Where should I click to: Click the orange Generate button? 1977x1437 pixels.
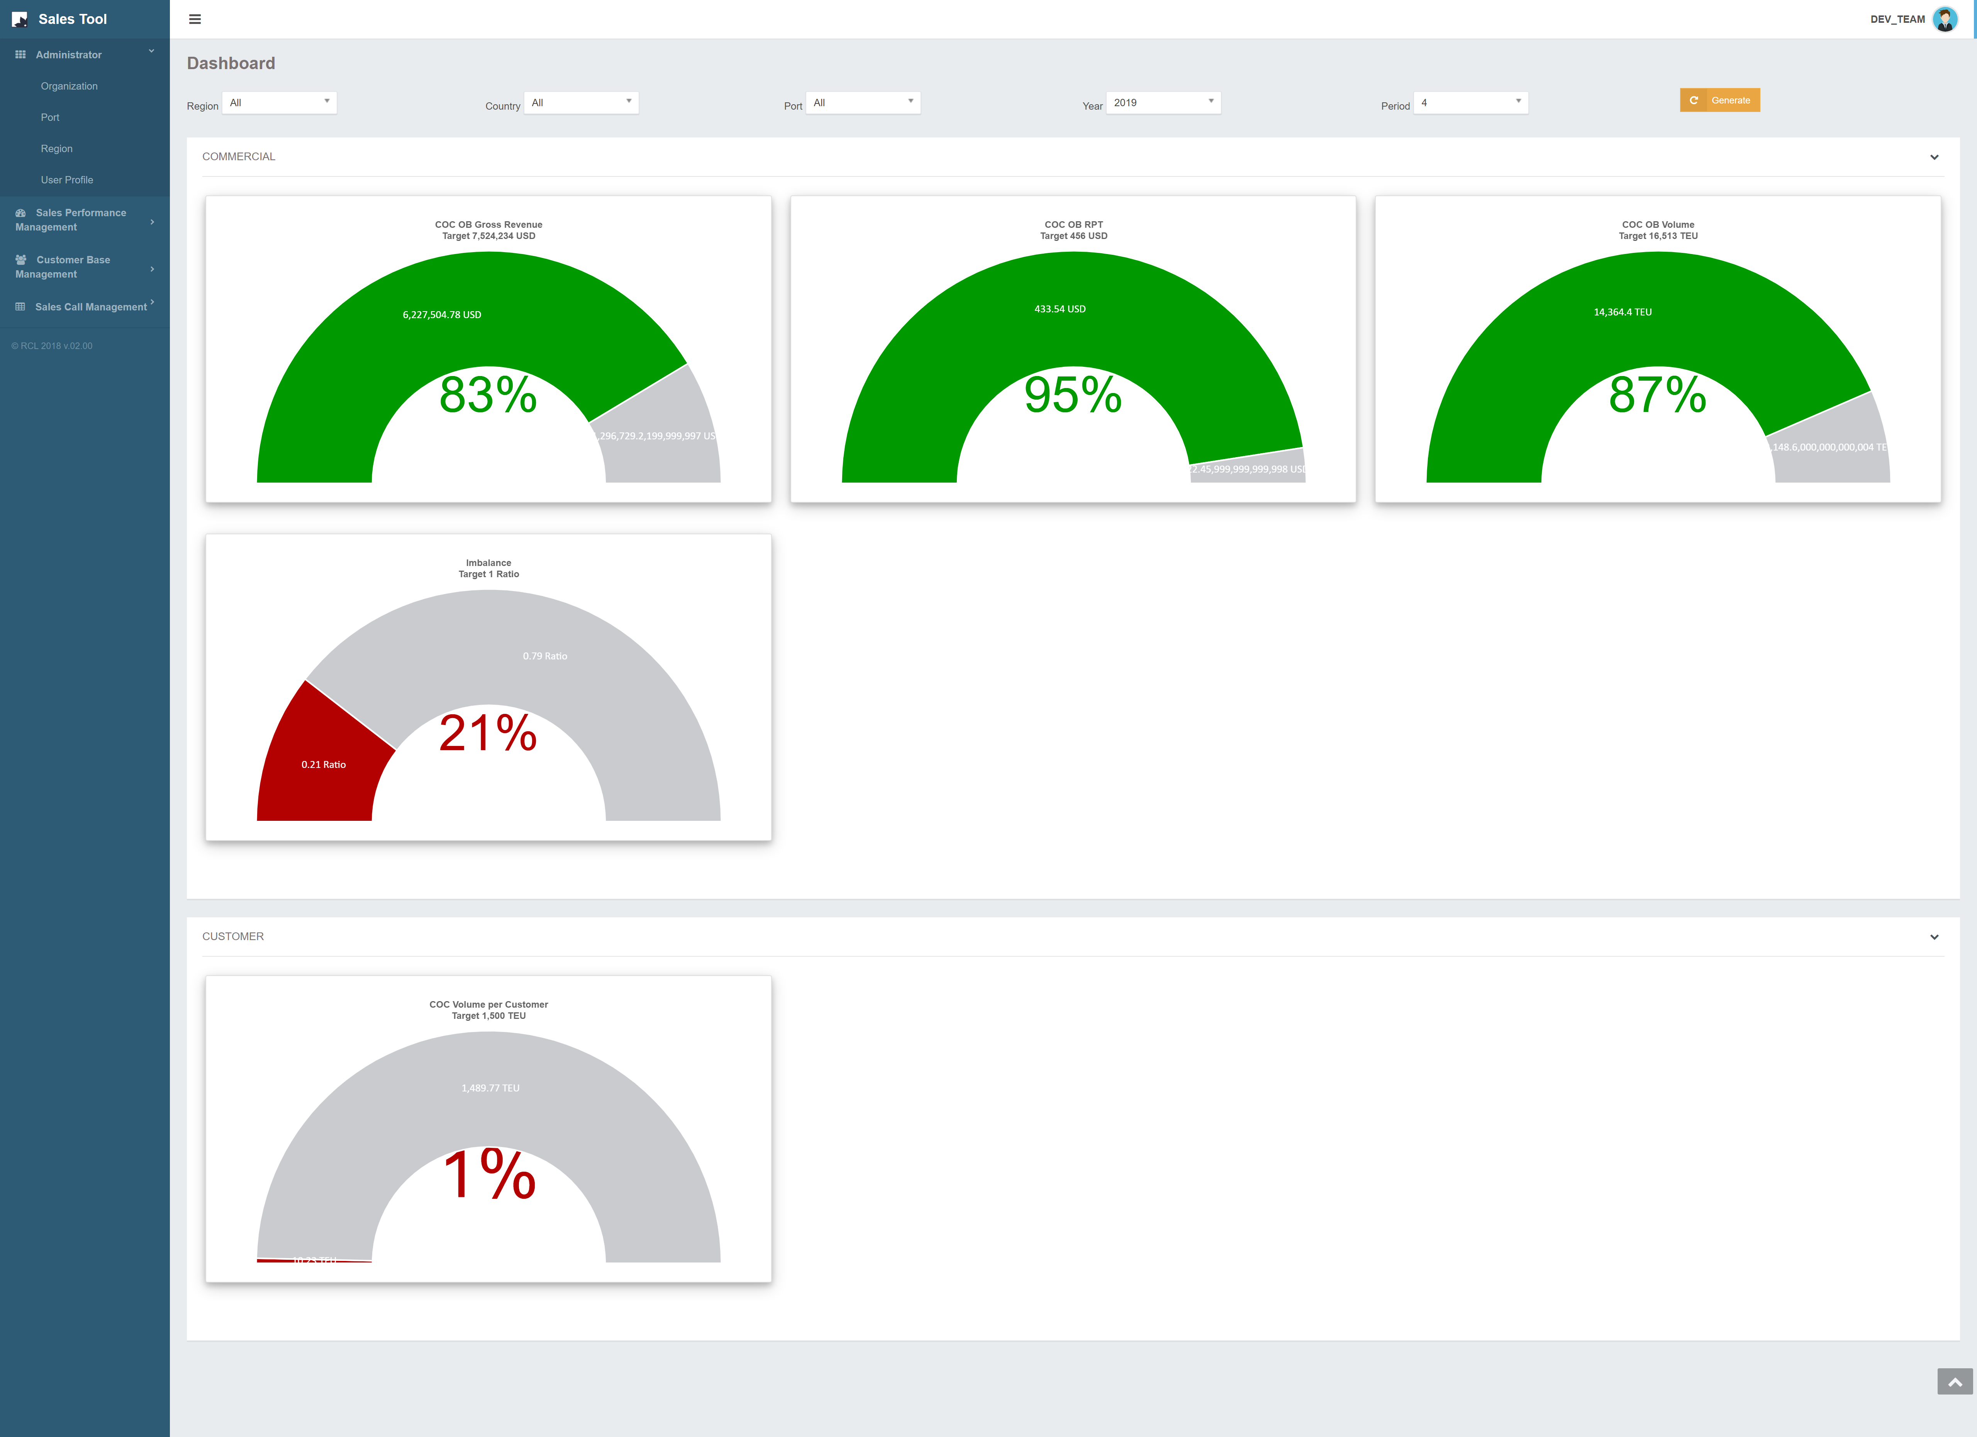click(1720, 100)
